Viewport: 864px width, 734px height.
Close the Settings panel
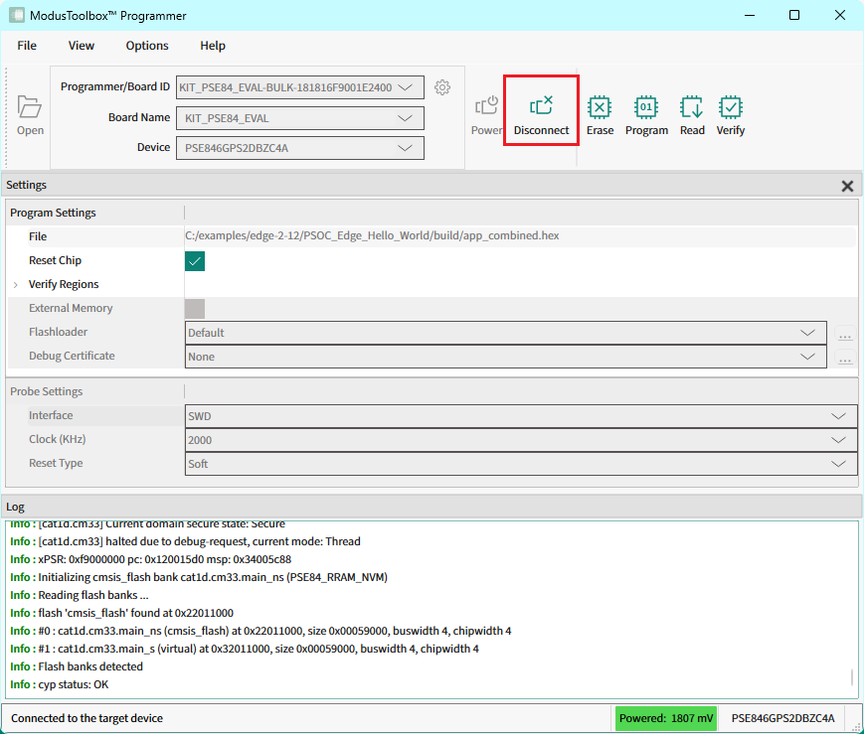(847, 186)
